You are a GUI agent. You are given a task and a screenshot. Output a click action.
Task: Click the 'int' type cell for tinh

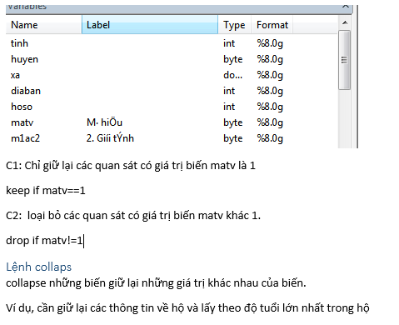pos(229,43)
